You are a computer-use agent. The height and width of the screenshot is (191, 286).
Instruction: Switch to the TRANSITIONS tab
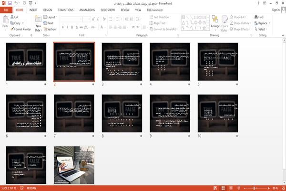(x=66, y=10)
